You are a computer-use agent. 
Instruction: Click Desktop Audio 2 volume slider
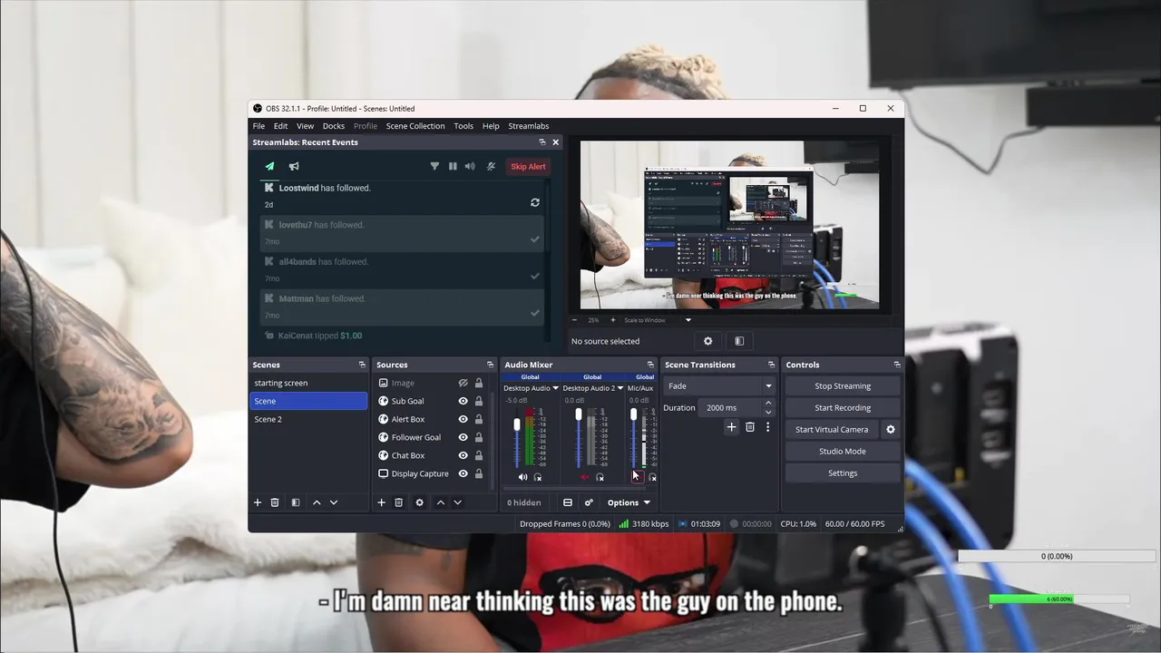[579, 437]
